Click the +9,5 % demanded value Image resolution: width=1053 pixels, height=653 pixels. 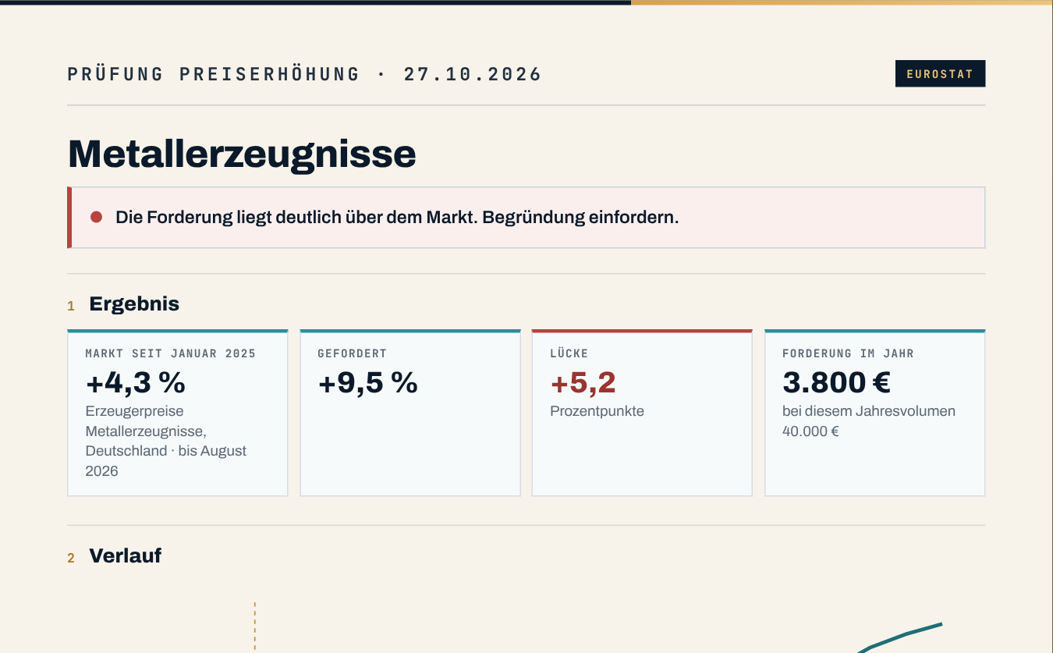click(x=368, y=383)
